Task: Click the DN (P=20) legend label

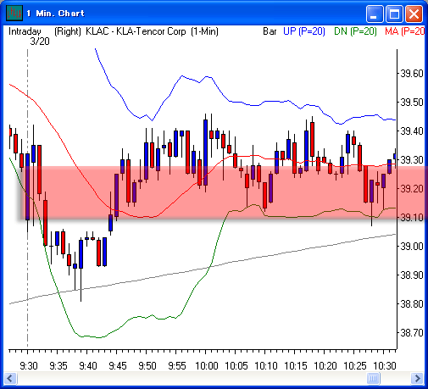Action: 355,31
